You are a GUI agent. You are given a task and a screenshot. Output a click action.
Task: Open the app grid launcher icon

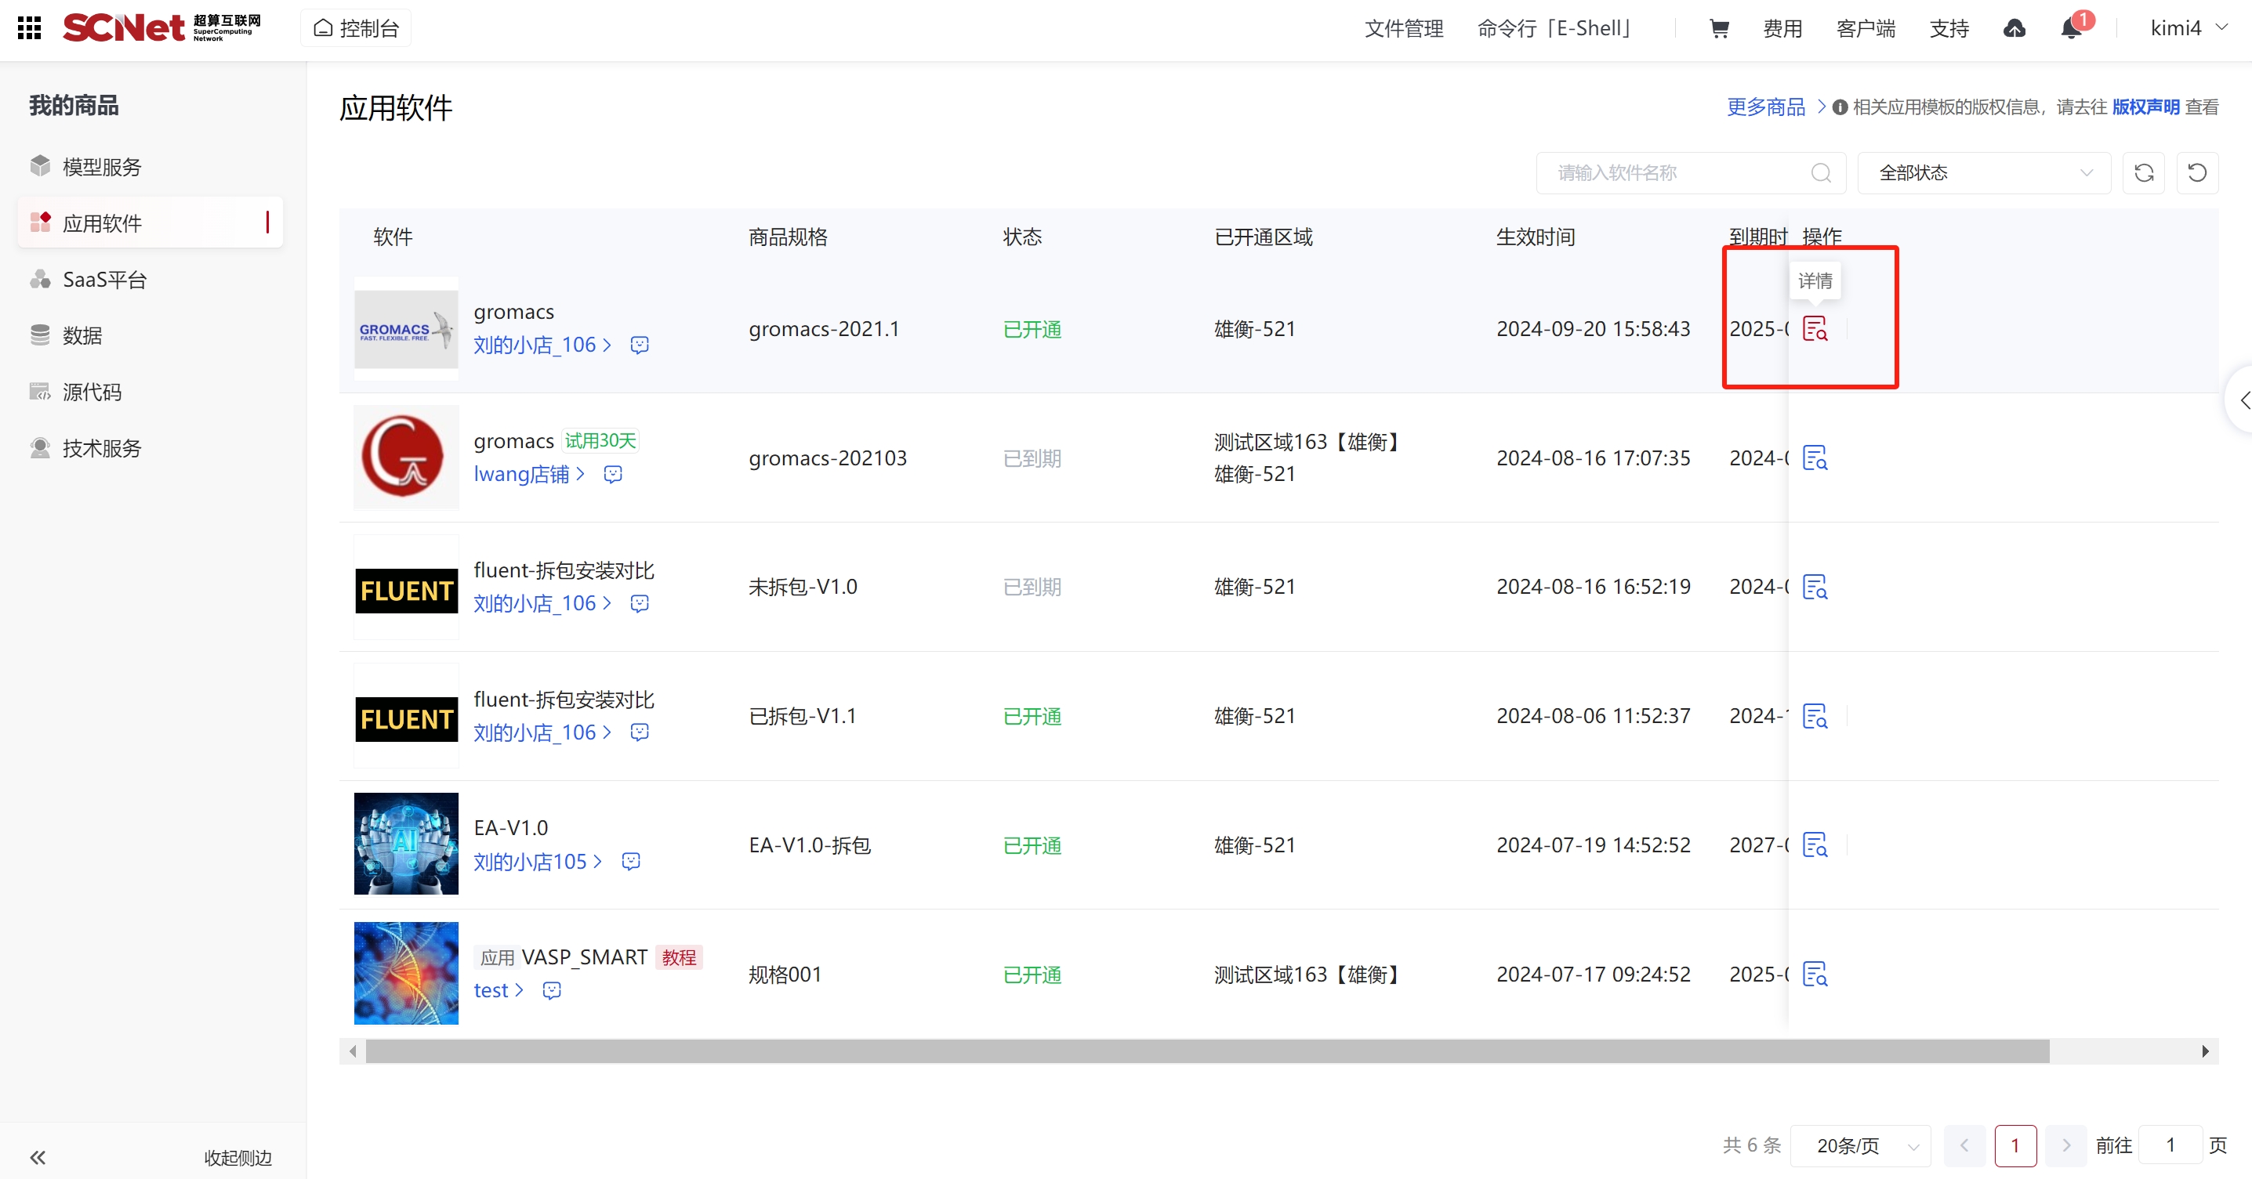[x=29, y=28]
